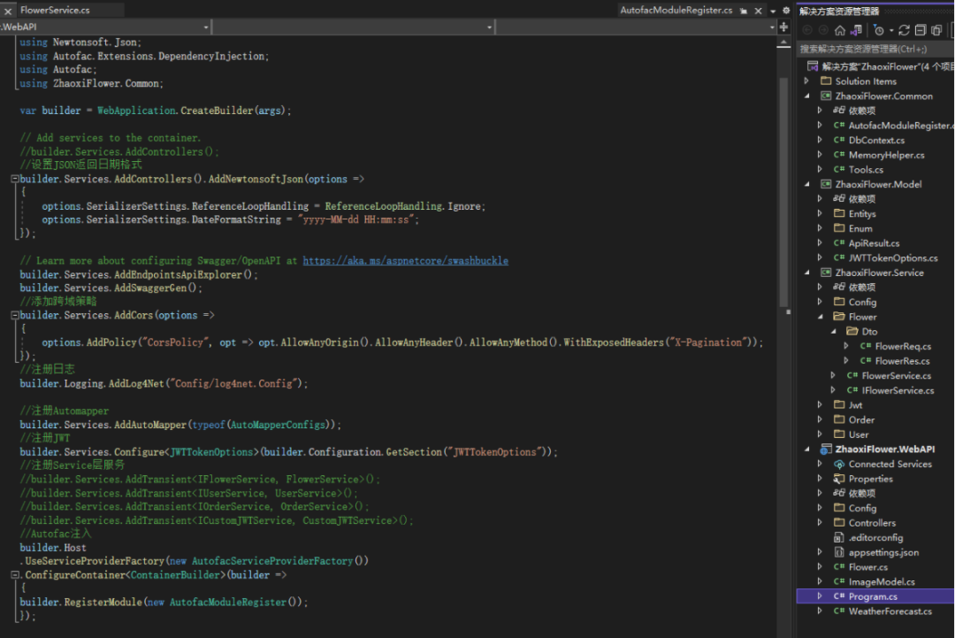Click the Sync with Active Document icon
This screenshot has height=638, width=955.
click(x=905, y=30)
